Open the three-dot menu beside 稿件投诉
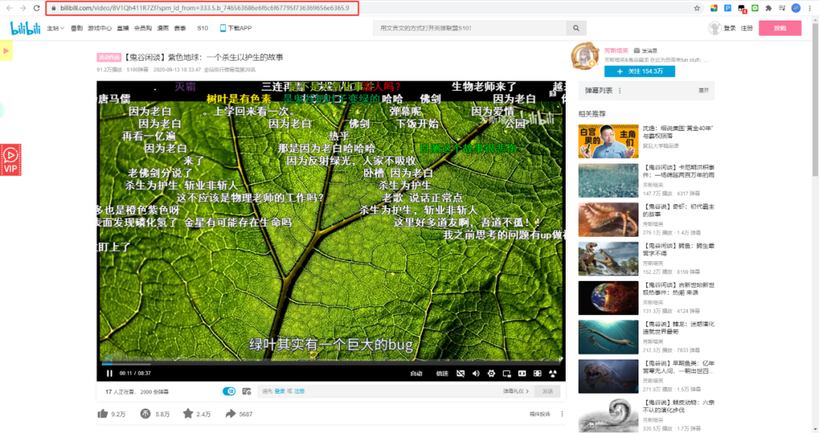Viewport: 819px width, 433px height. (x=562, y=414)
